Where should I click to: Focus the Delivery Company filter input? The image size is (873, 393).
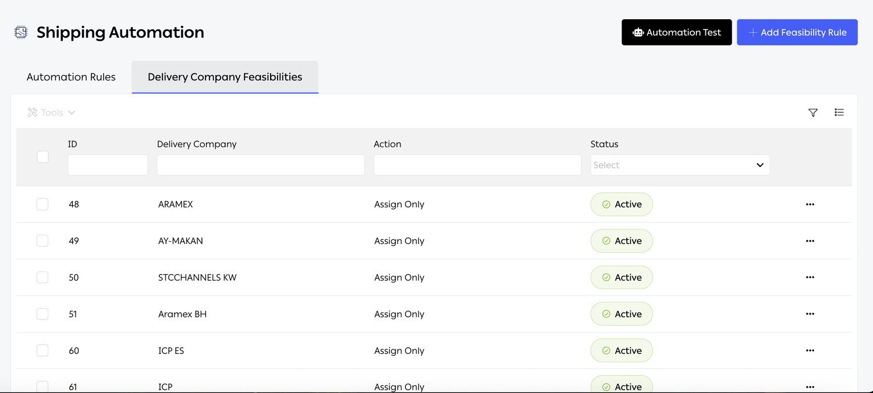261,165
